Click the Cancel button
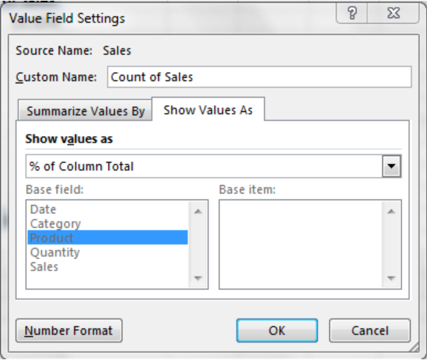This screenshot has height=361, width=427. 370,331
